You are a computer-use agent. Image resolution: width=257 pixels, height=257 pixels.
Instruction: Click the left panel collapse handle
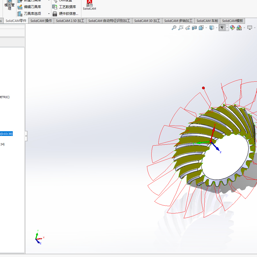click(26, 136)
